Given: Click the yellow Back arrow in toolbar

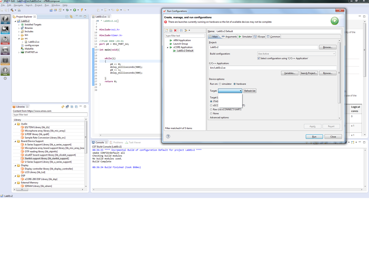Looking at the screenshot, I should coord(117,10).
